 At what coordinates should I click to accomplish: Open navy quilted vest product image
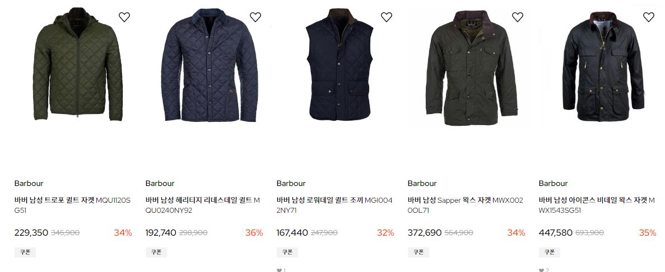pyautogui.click(x=340, y=64)
